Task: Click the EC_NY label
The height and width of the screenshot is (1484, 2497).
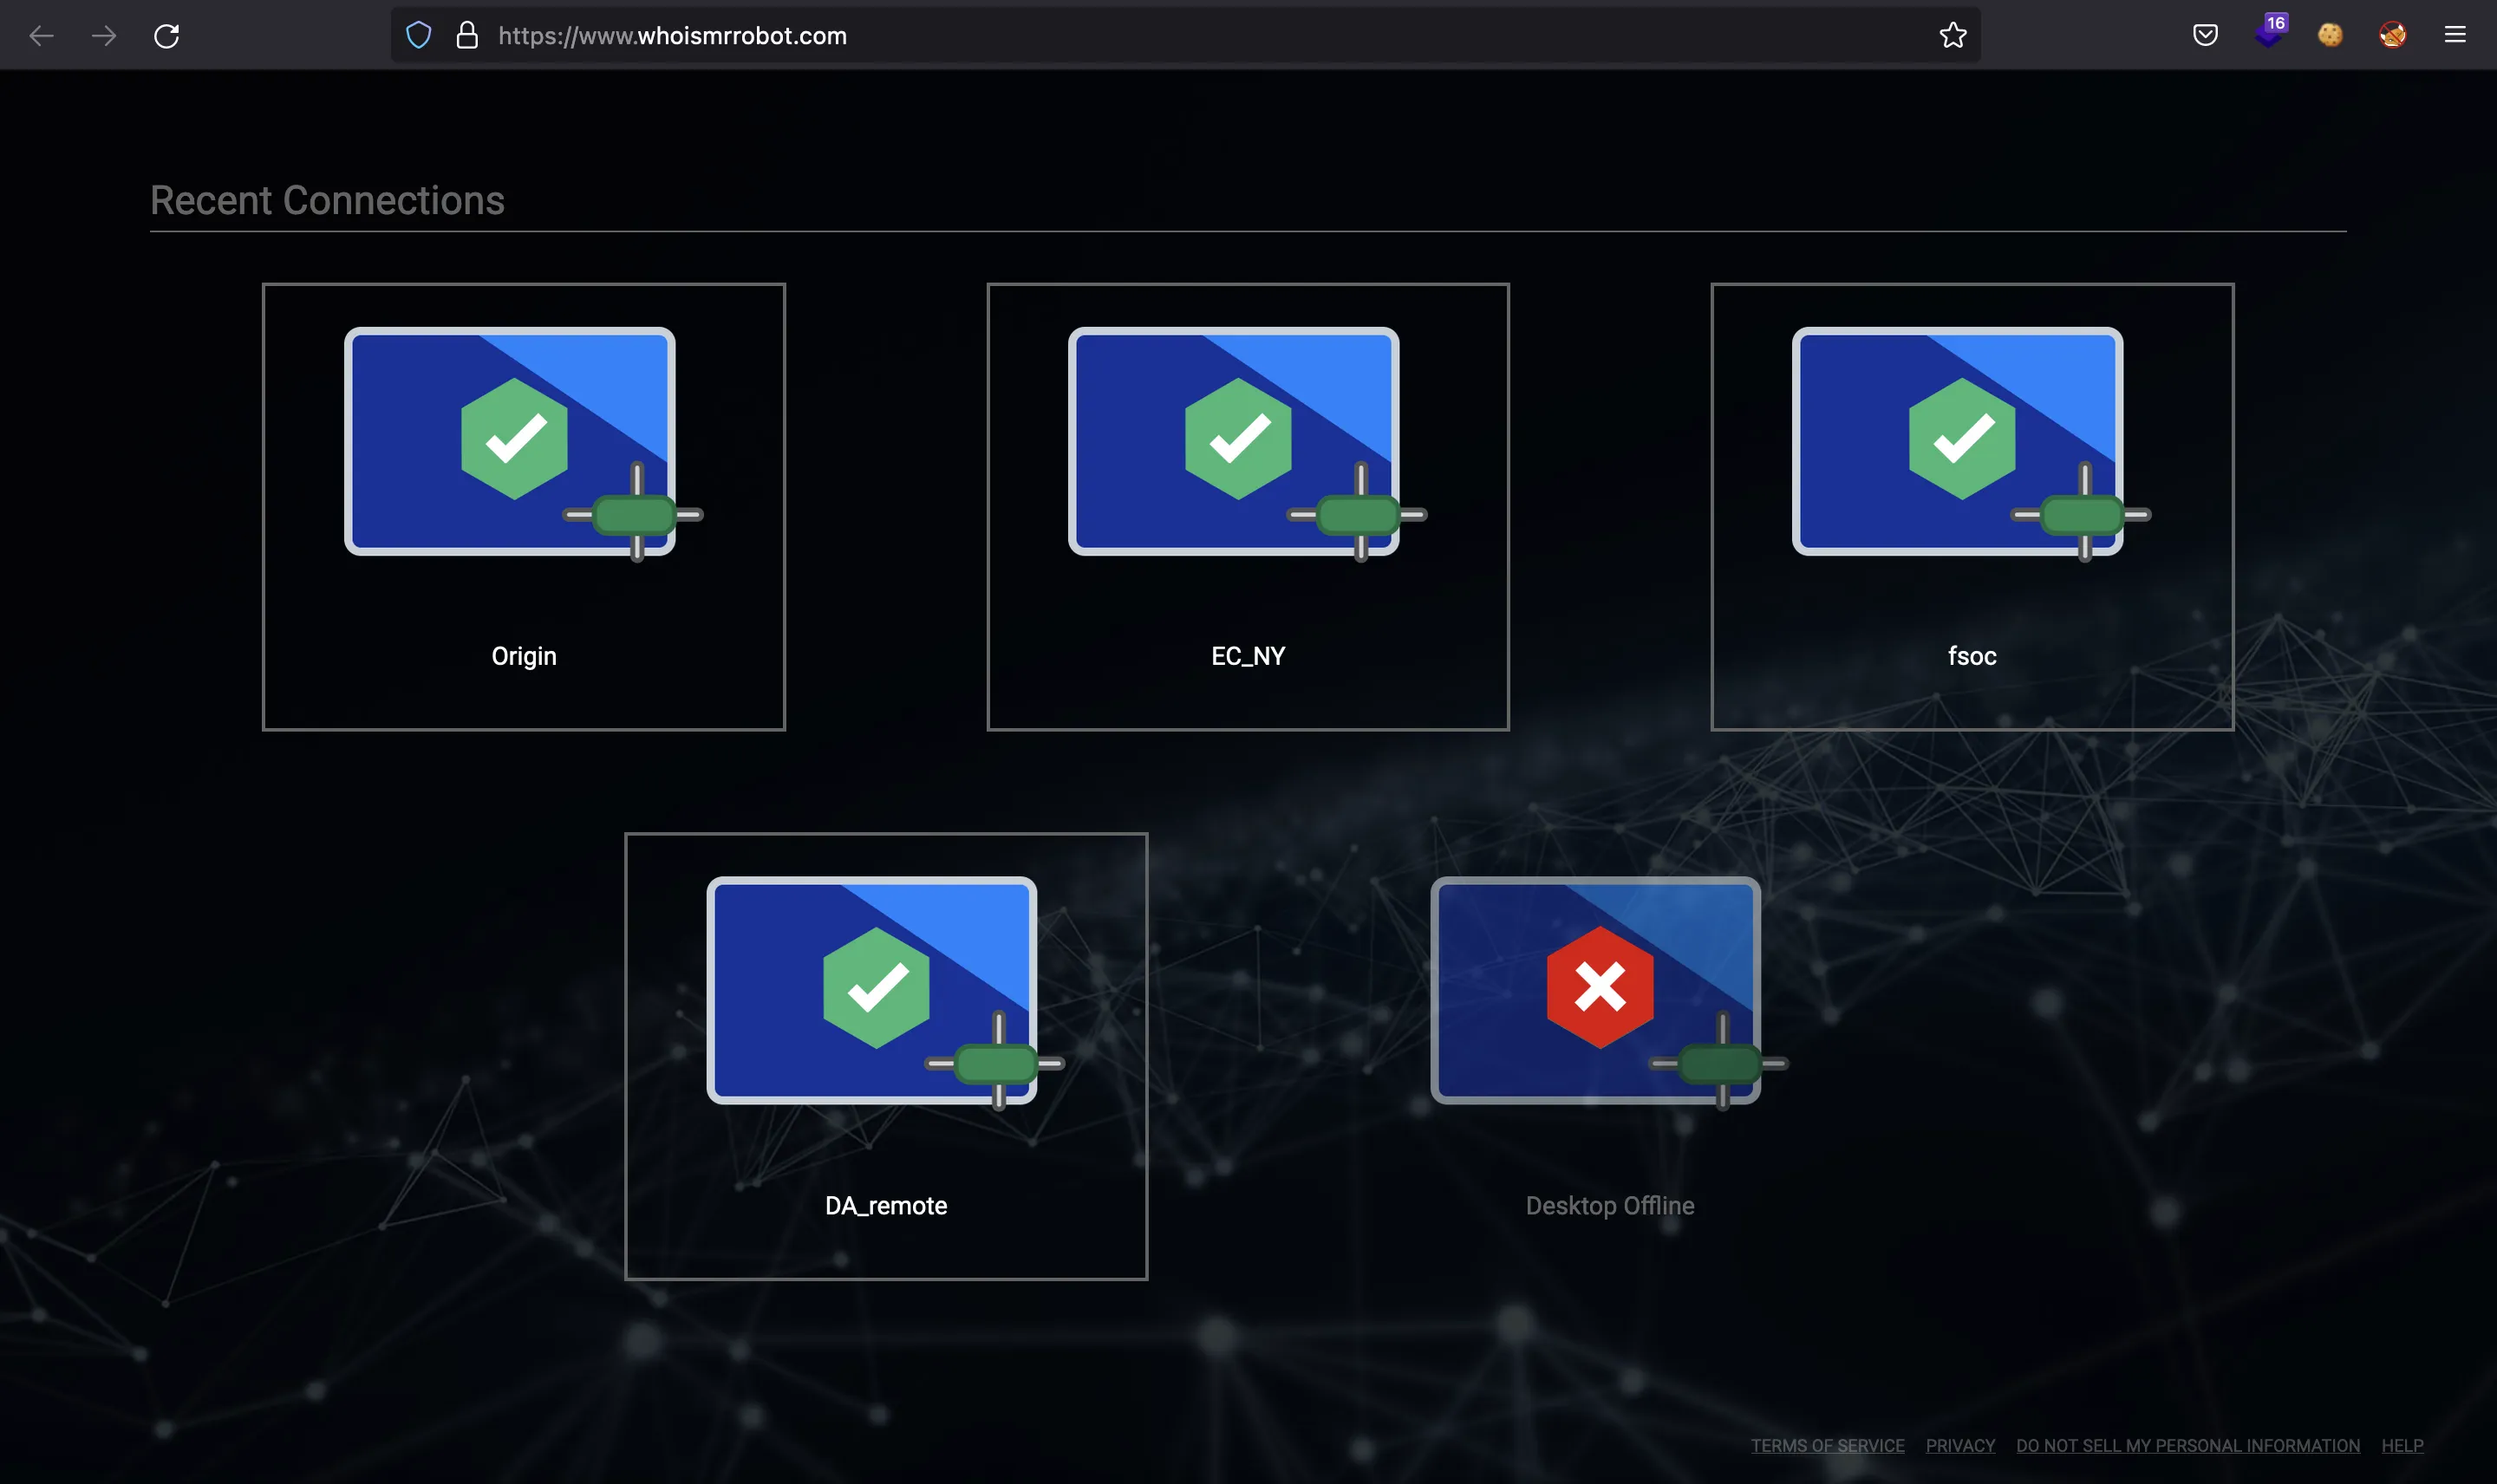Action: point(1248,656)
